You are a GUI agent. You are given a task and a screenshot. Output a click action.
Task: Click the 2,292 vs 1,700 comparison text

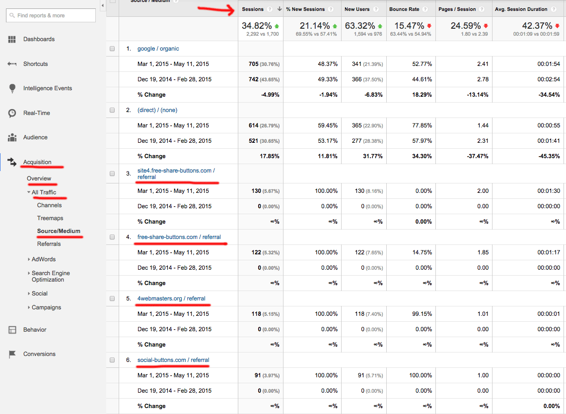coord(263,34)
